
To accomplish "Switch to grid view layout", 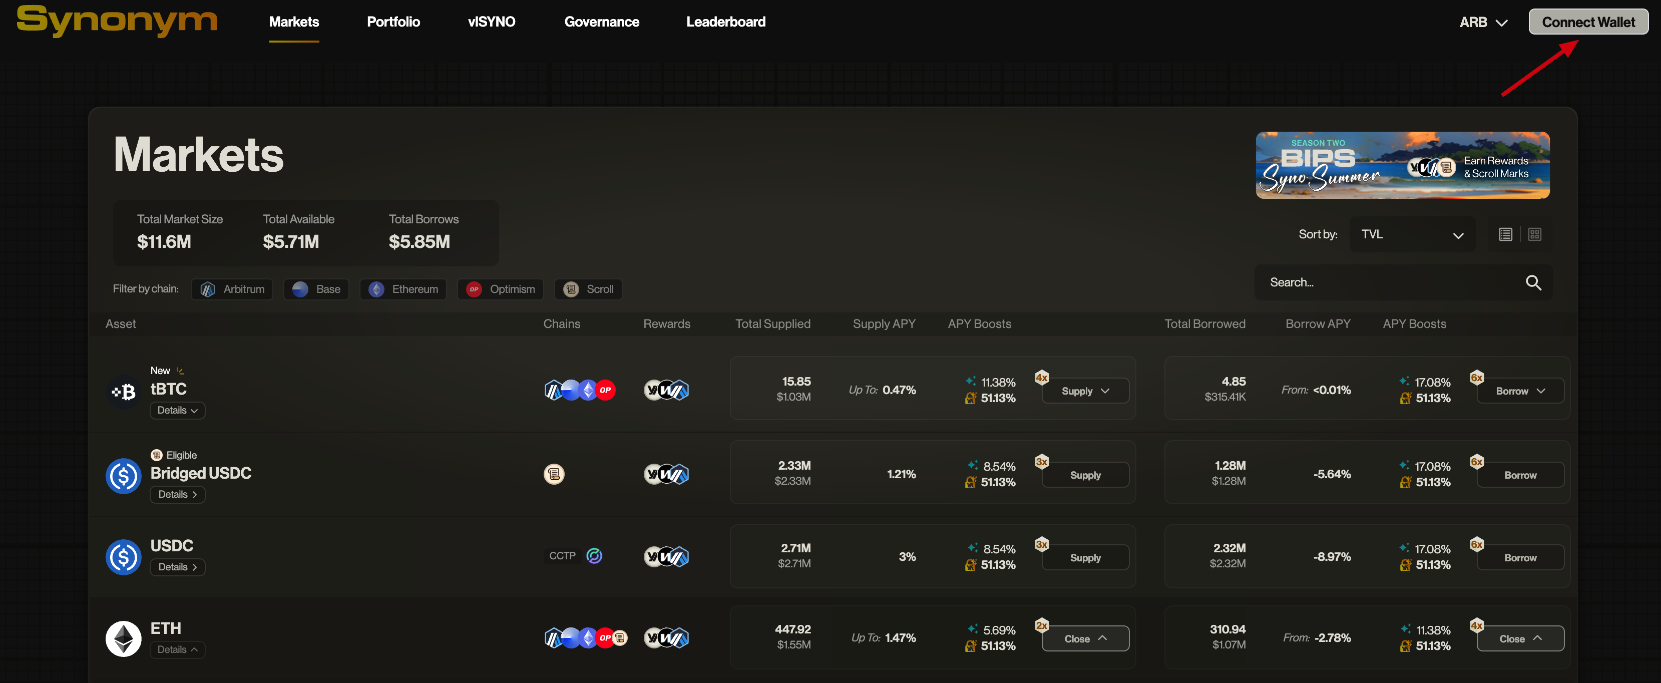I will [1535, 235].
